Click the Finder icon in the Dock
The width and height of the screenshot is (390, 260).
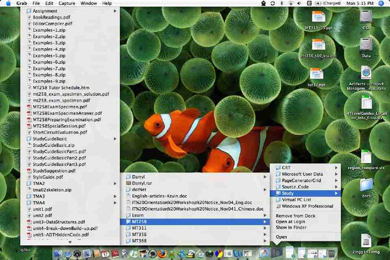click(58, 254)
